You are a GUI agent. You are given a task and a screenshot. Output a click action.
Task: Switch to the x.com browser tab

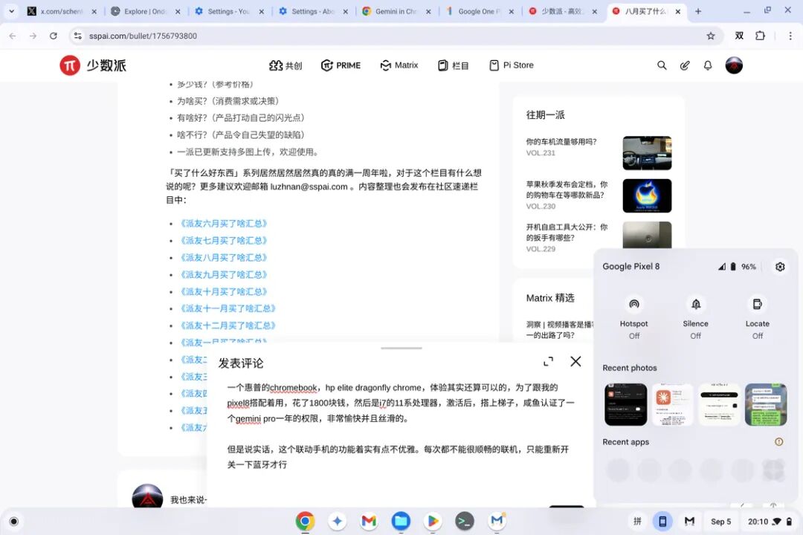[62, 11]
